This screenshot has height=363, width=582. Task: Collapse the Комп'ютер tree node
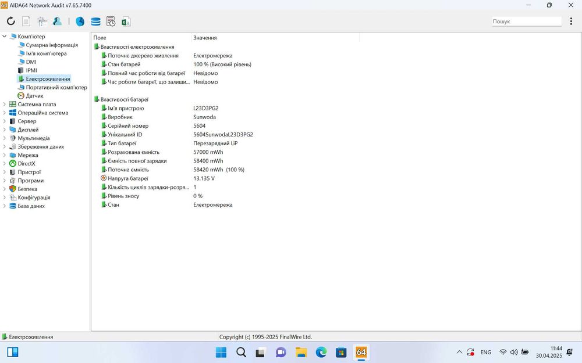[5, 36]
